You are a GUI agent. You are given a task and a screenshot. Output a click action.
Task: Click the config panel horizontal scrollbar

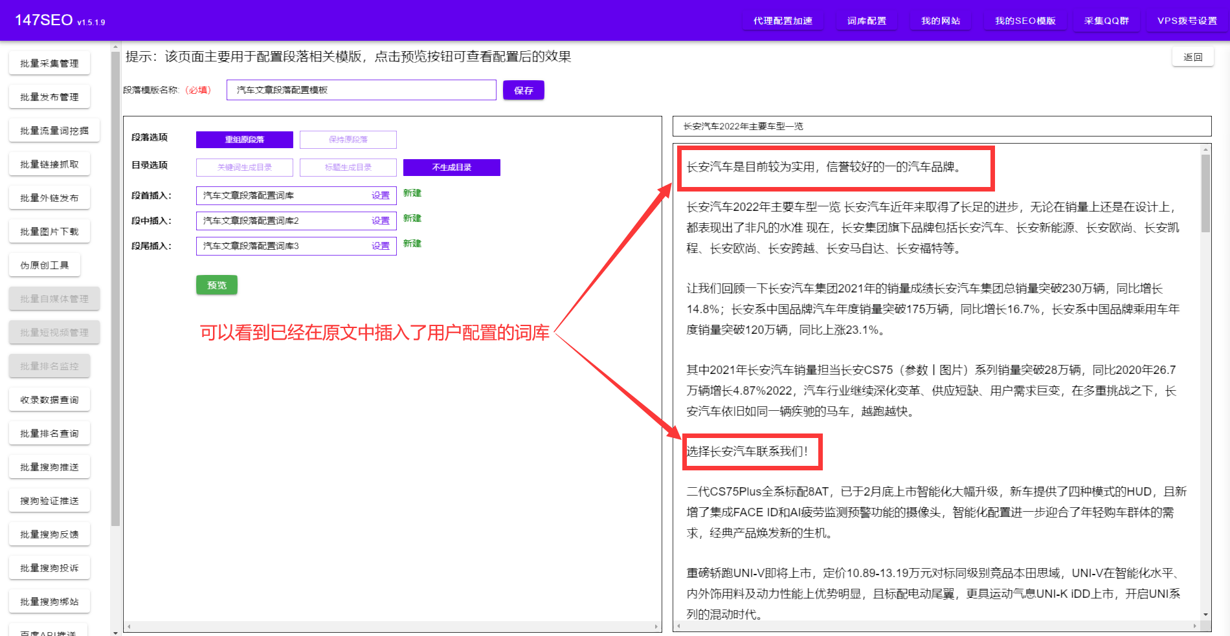coord(392,626)
